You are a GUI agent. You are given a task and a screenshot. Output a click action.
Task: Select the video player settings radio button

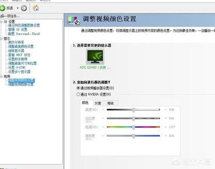click(78, 88)
